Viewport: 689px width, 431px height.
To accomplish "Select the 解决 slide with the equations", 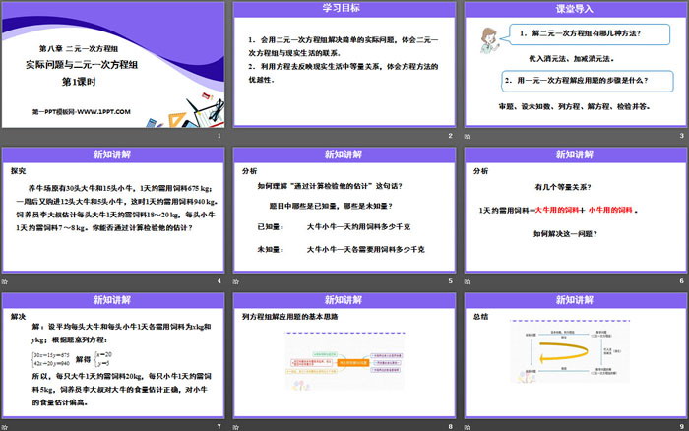I will (114, 354).
